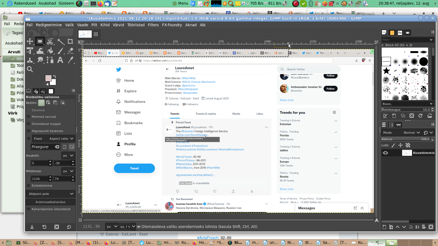Click the restore tool preset icon
The width and height of the screenshot is (438, 246).
pos(44,227)
